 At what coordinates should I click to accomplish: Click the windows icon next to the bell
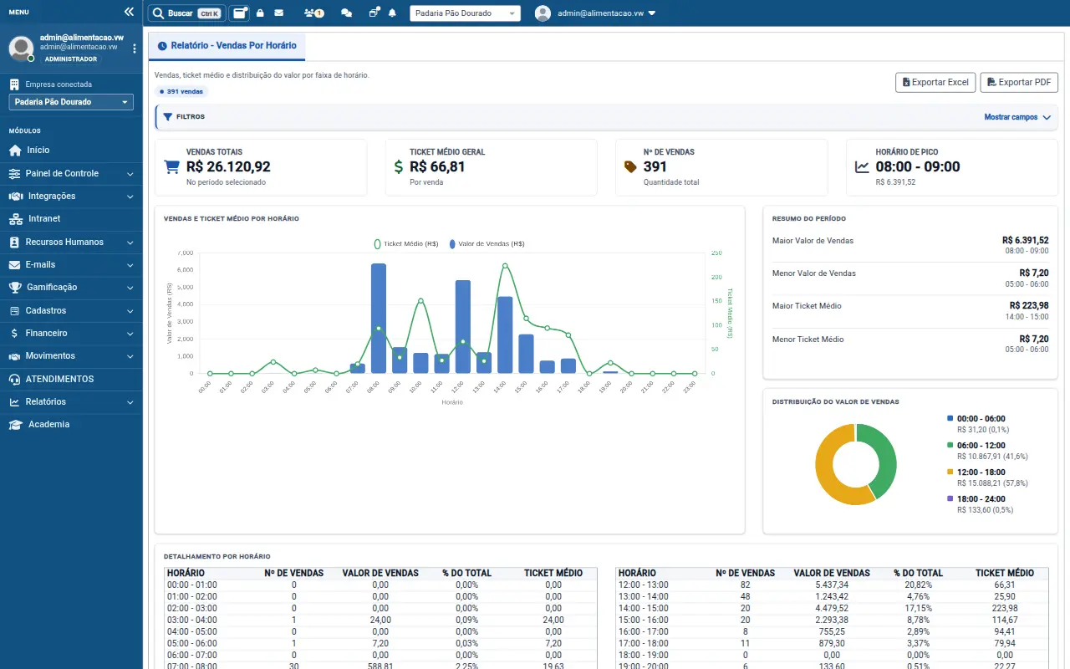pyautogui.click(x=374, y=13)
